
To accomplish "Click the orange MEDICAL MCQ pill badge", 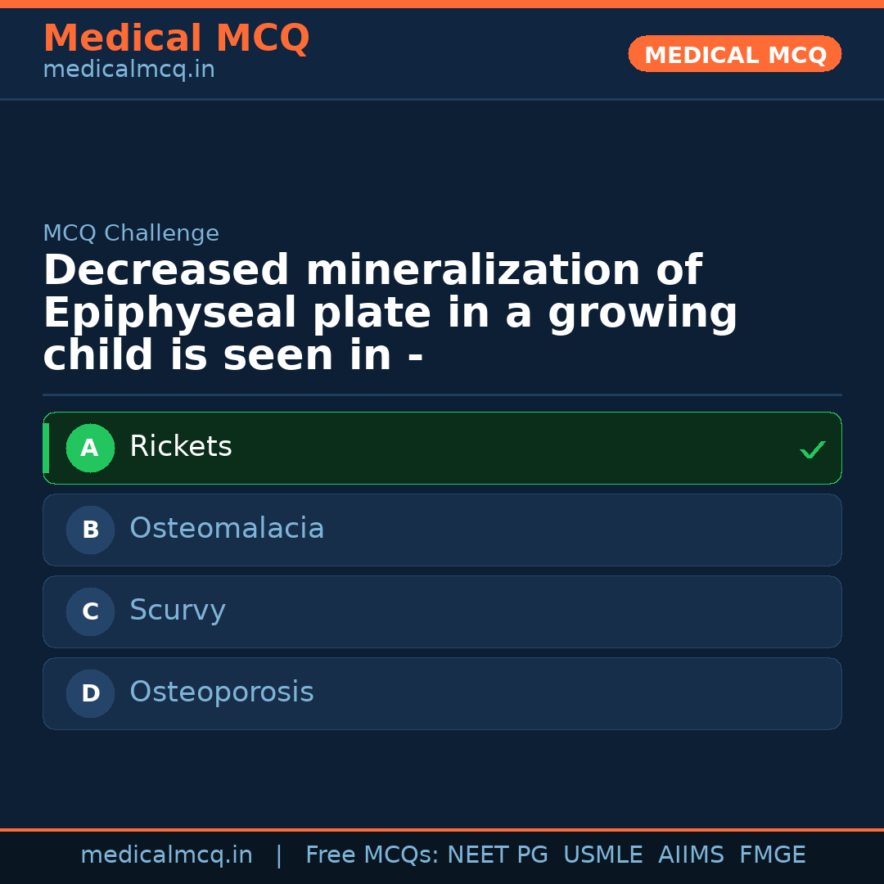I will click(x=734, y=54).
